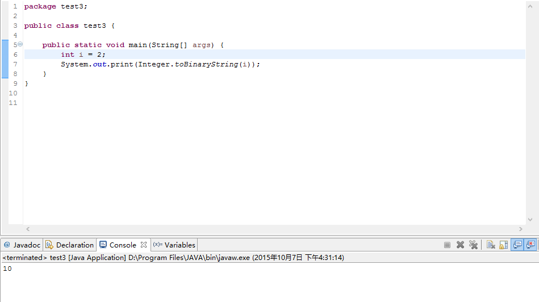Screen dimensions: 539x302
Task: Open the Javadoc tab
Action: tap(22, 245)
